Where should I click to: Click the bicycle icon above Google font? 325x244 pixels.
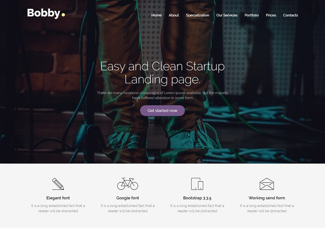[x=128, y=184]
